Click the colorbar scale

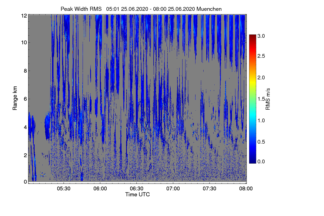(x=252, y=99)
